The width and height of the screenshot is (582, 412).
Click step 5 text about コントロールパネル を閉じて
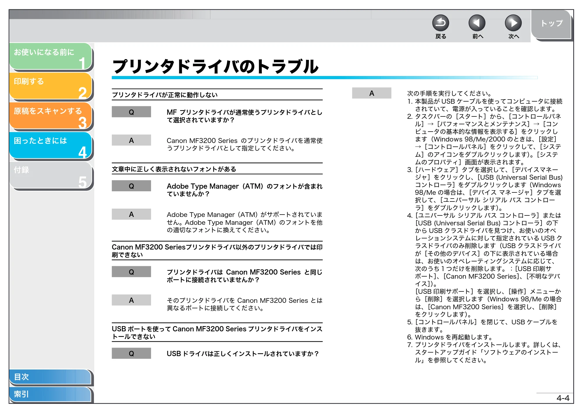482,326
